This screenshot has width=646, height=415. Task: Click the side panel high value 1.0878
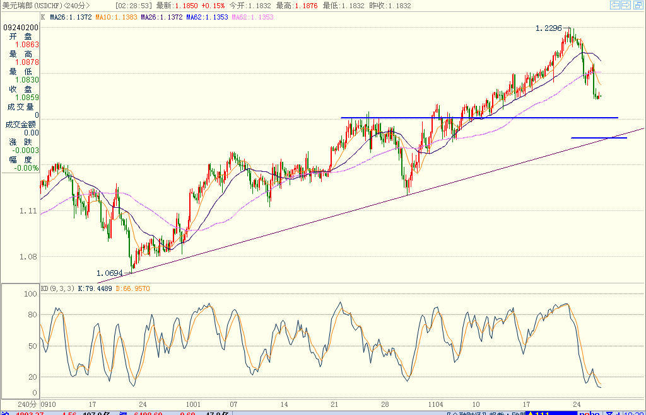coord(27,62)
